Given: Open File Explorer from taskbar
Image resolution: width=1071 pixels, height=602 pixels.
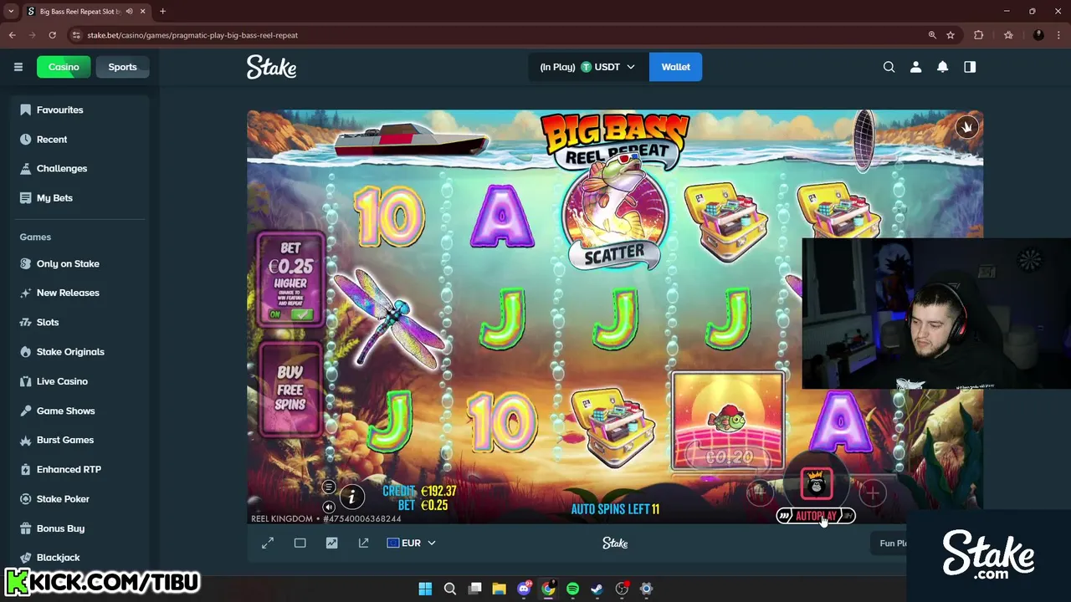Looking at the screenshot, I should tap(499, 589).
